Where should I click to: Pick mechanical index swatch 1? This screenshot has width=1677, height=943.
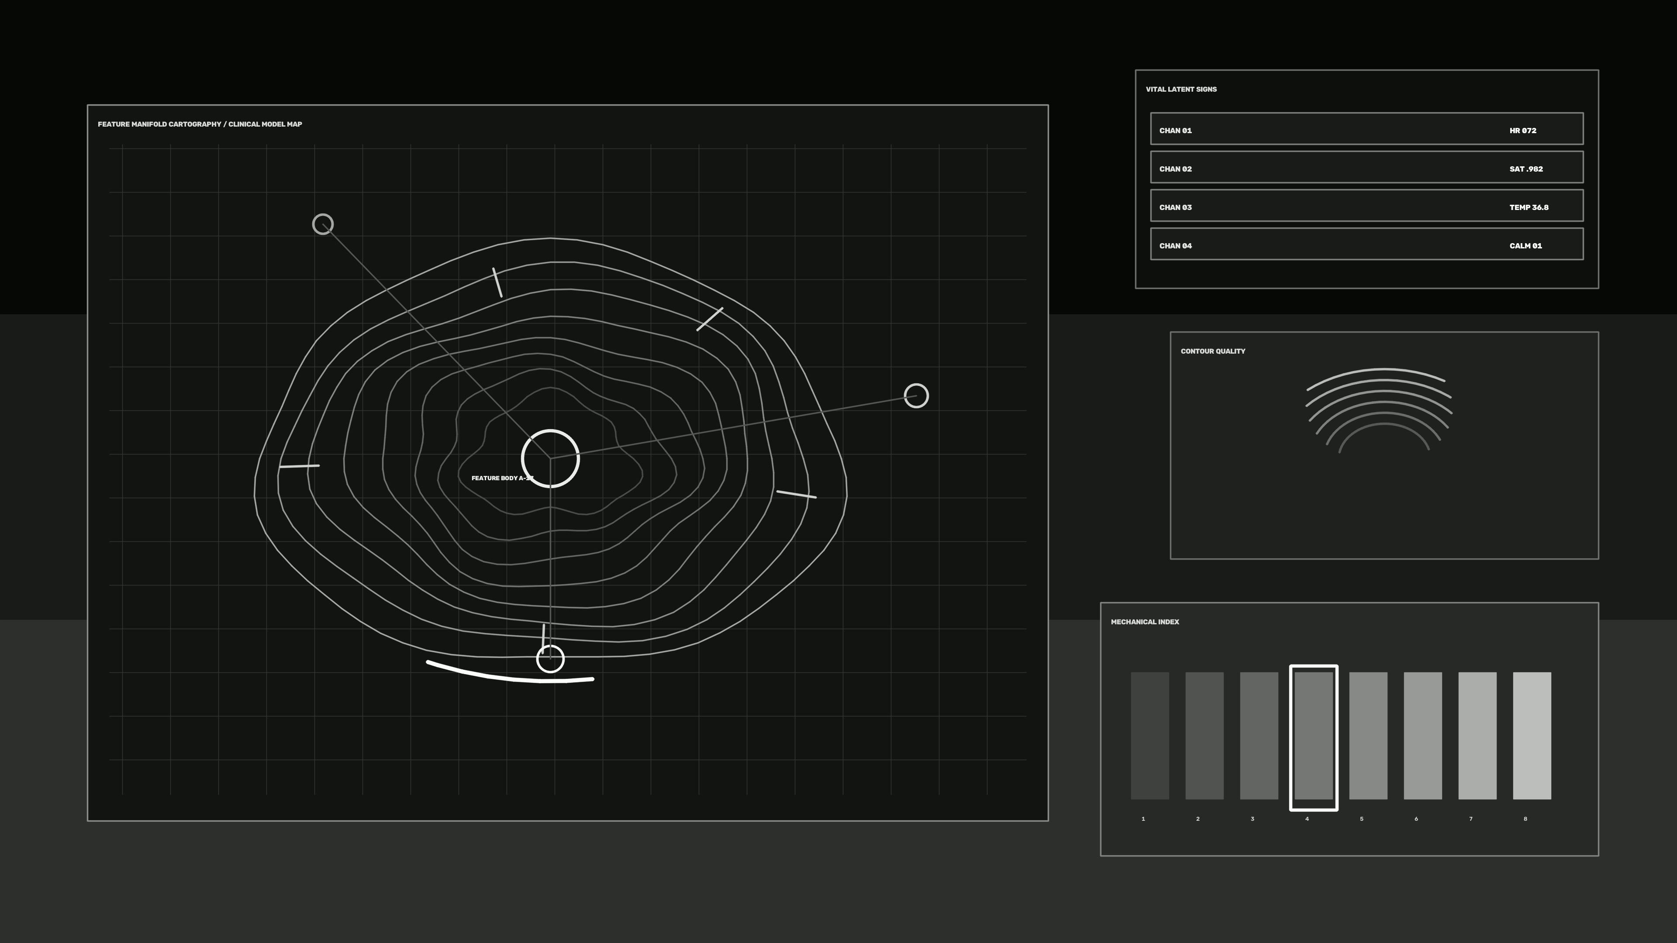click(x=1150, y=735)
